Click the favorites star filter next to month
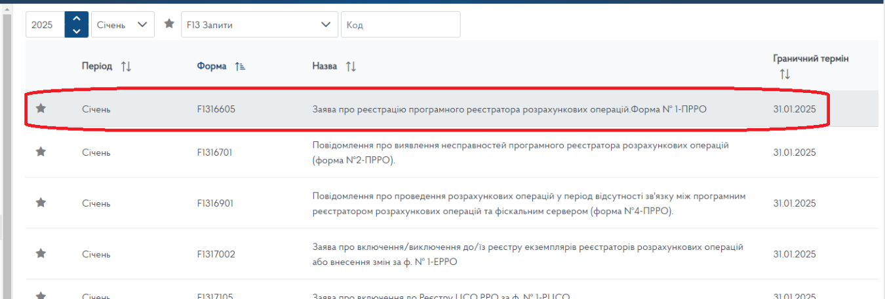Screen dimensions: 885x299 [x=169, y=24]
